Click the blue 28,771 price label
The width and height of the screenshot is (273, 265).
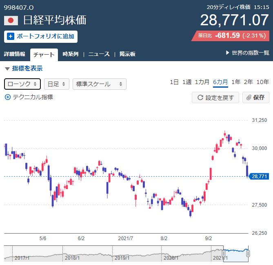click(x=260, y=176)
